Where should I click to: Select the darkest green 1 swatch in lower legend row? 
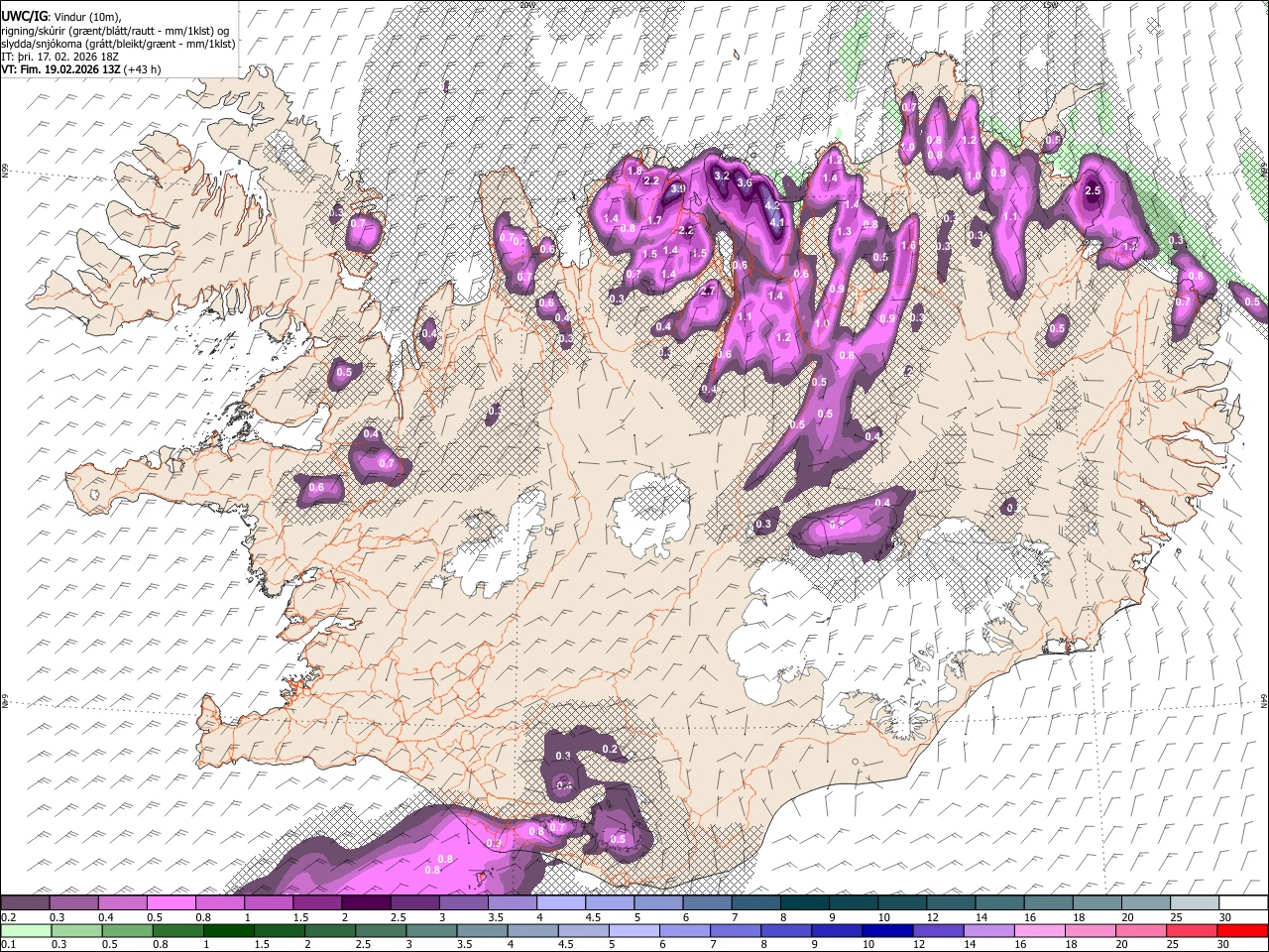click(x=229, y=930)
